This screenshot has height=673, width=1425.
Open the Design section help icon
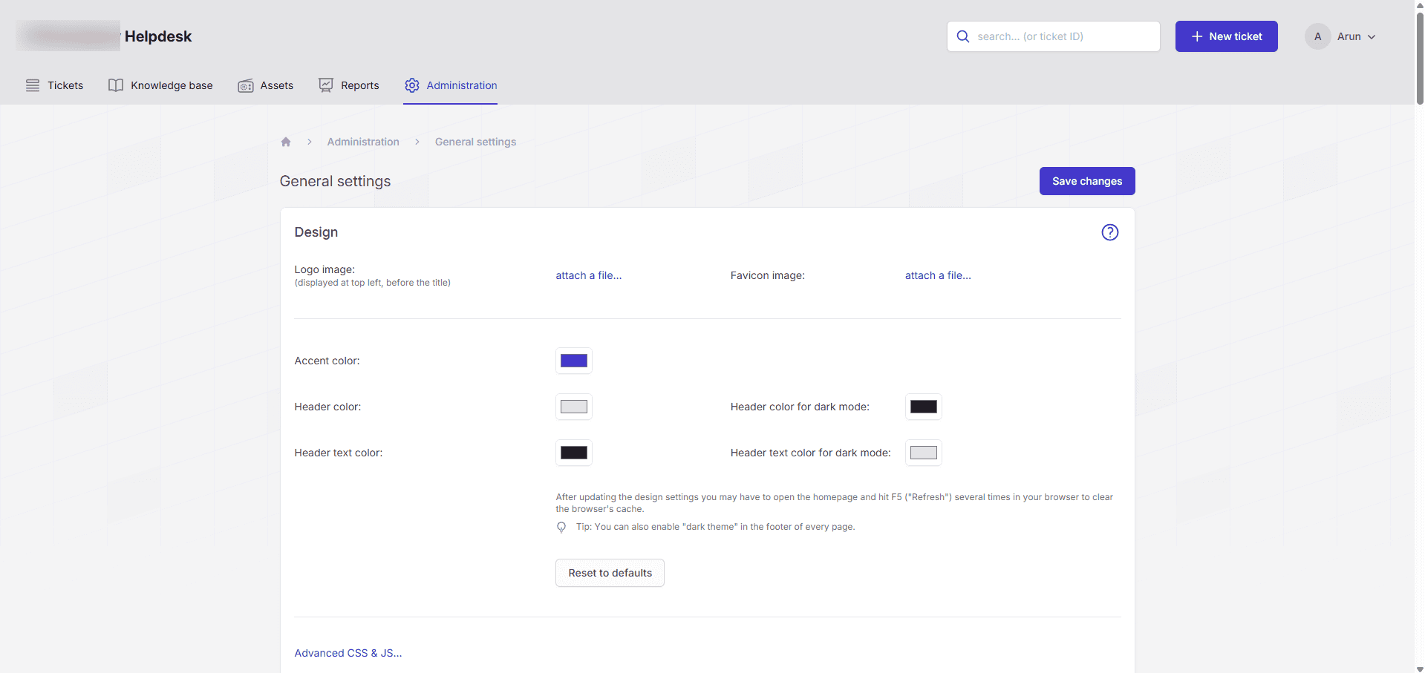click(x=1109, y=232)
